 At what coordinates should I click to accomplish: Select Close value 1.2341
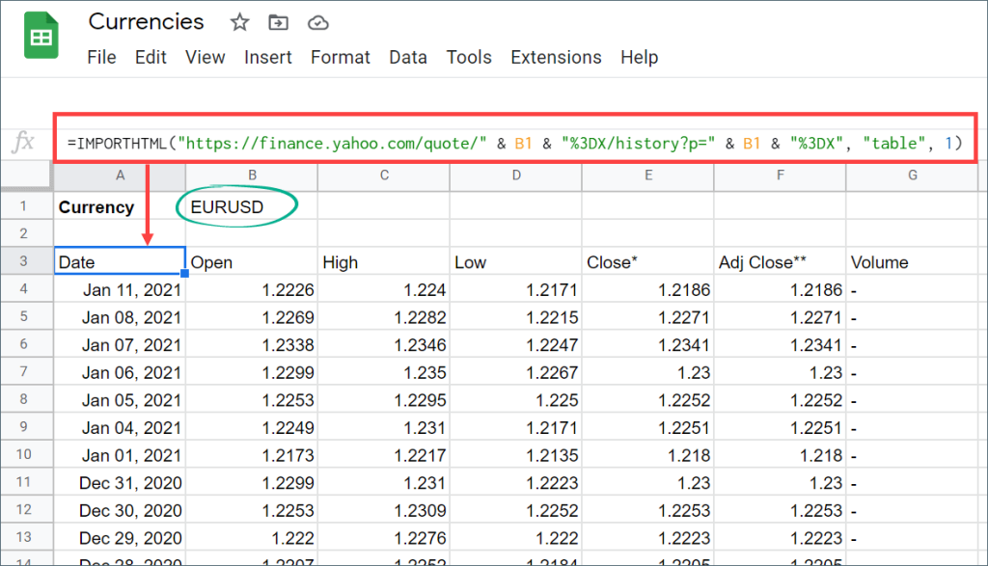(x=647, y=344)
